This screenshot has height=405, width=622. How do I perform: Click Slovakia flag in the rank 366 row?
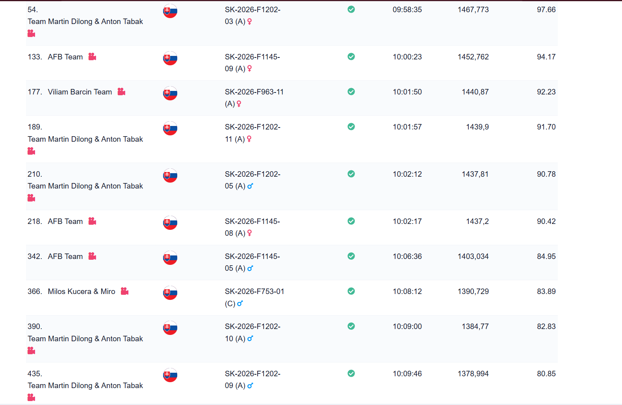pyautogui.click(x=170, y=293)
